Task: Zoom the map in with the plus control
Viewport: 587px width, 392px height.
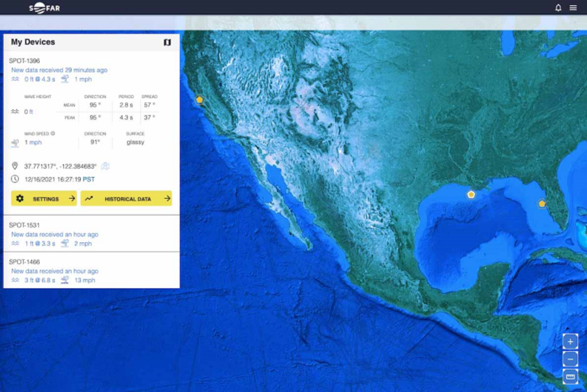Action: (x=570, y=341)
